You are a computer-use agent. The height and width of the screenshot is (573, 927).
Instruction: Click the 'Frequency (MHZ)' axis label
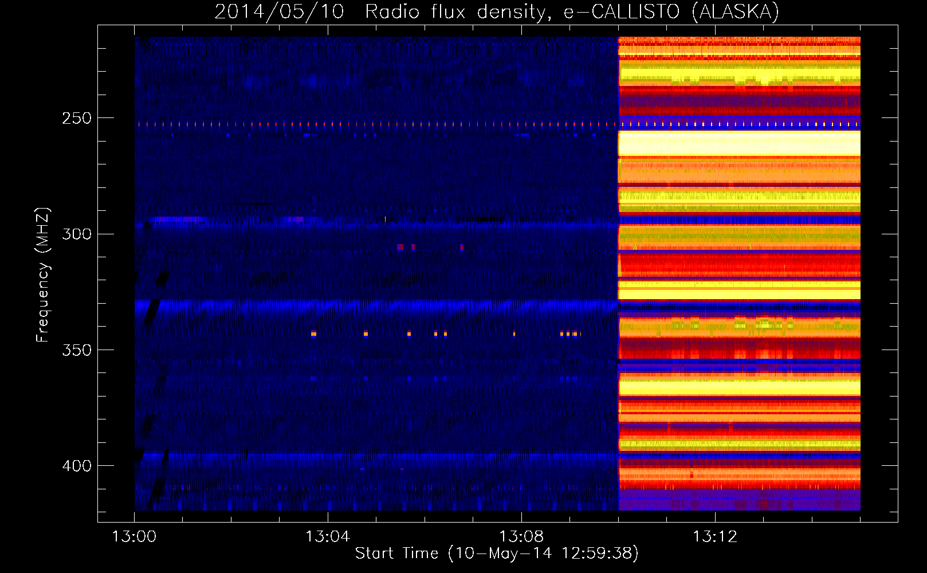(43, 274)
